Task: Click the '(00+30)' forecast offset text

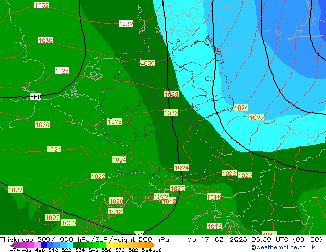Action: tap(307, 240)
